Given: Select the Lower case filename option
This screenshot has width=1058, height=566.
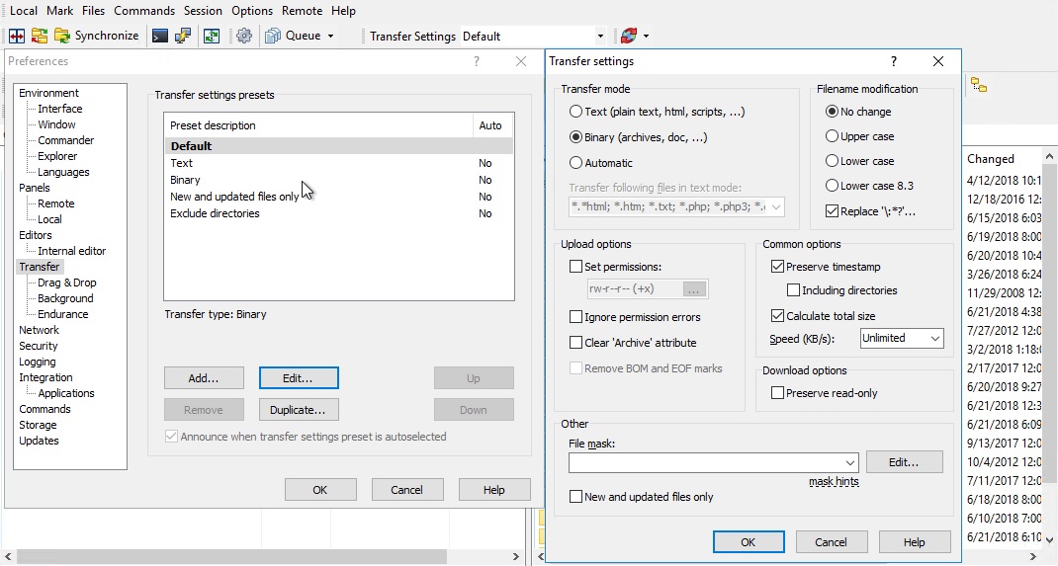Looking at the screenshot, I should (x=833, y=161).
